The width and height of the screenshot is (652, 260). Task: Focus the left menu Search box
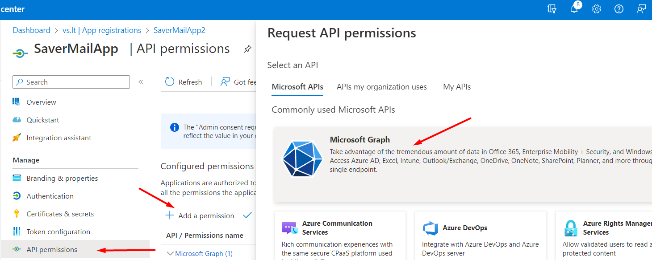click(x=71, y=82)
